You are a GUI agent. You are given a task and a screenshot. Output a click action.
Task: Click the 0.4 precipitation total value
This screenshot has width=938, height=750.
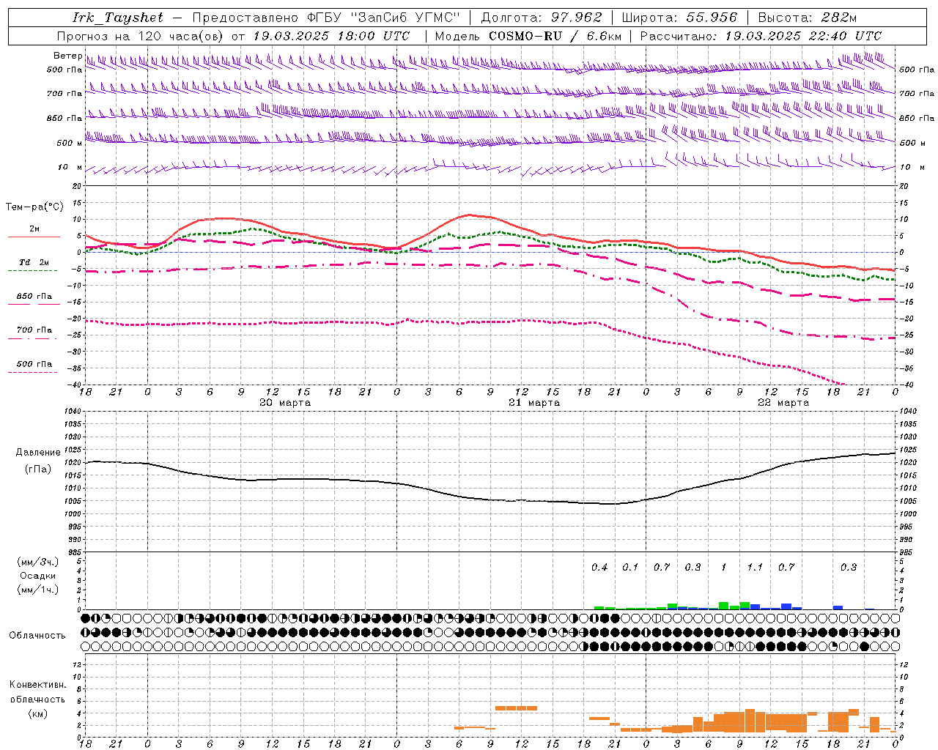[599, 567]
